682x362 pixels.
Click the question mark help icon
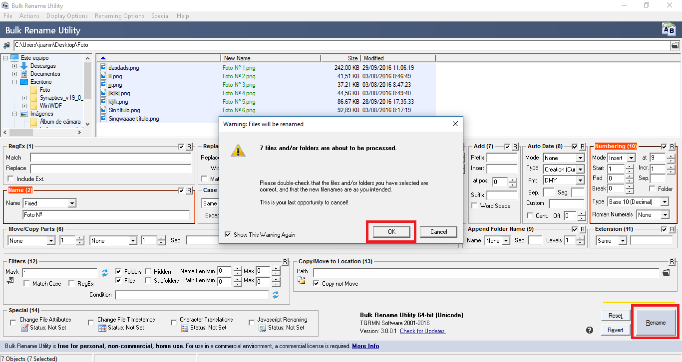(590, 330)
